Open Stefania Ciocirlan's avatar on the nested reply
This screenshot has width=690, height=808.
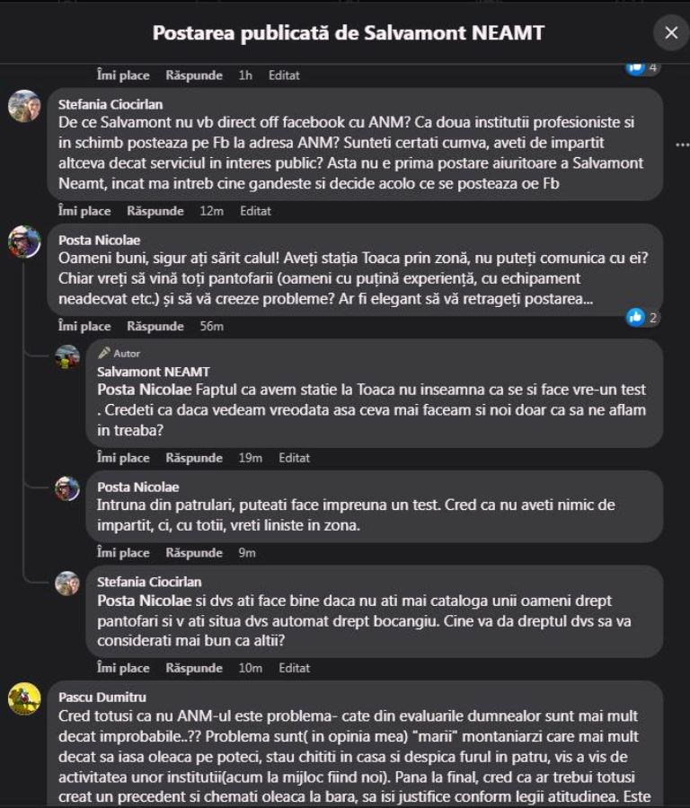pyautogui.click(x=67, y=584)
